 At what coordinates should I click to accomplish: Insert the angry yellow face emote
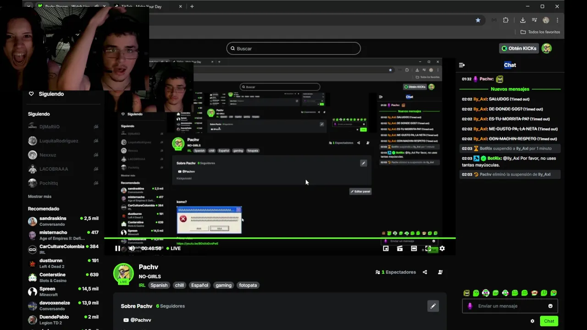click(466, 293)
